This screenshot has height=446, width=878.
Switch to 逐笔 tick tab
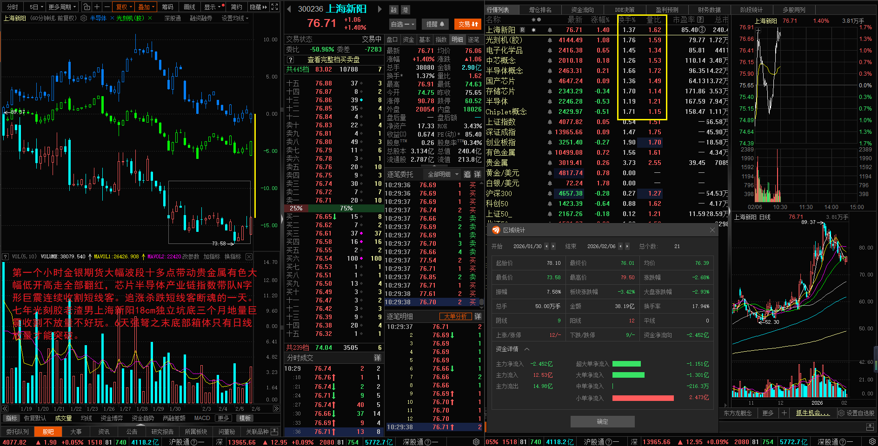[x=473, y=39]
